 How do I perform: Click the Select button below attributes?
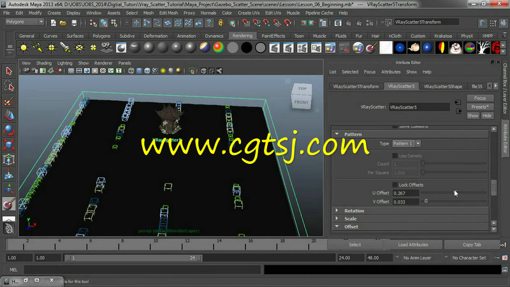355,245
